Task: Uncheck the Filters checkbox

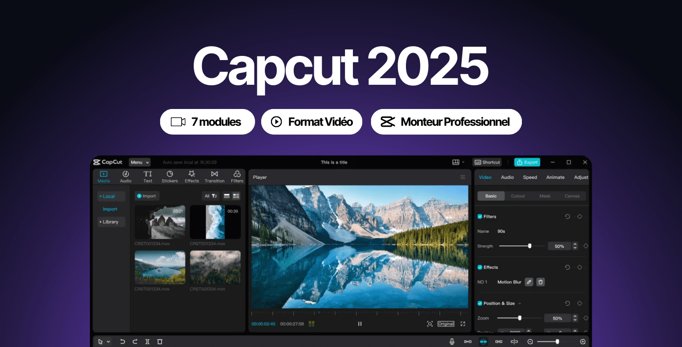Action: coord(480,217)
